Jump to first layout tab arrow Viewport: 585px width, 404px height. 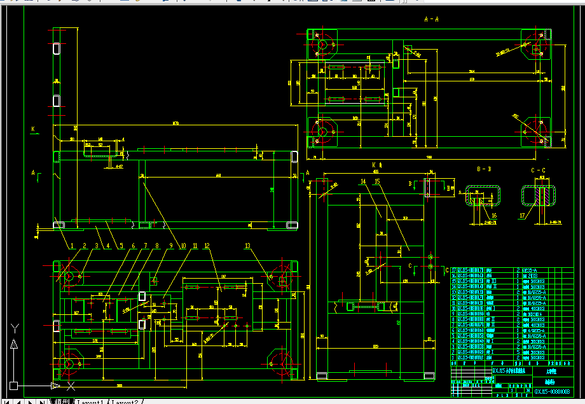point(7,402)
